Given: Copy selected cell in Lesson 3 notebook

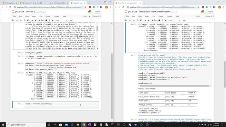Looking at the screenshot, I should [24, 20].
